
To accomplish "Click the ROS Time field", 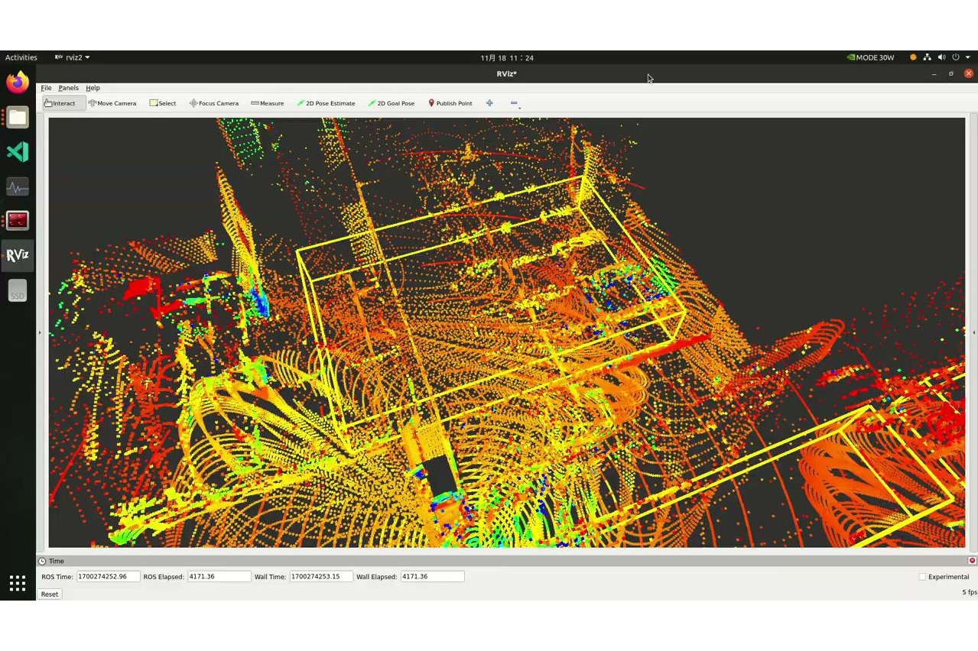I will click(108, 577).
